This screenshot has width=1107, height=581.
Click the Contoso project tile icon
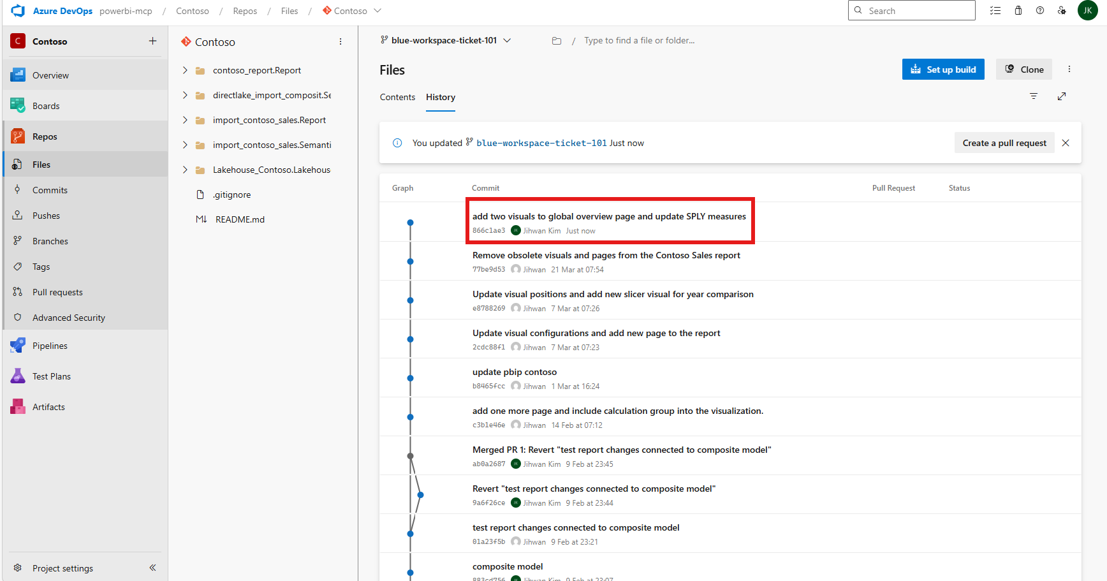(x=18, y=41)
